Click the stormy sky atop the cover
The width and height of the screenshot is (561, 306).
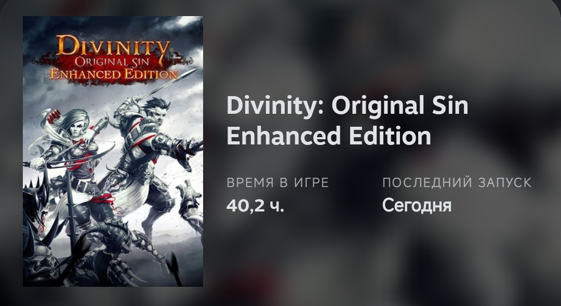point(113,25)
